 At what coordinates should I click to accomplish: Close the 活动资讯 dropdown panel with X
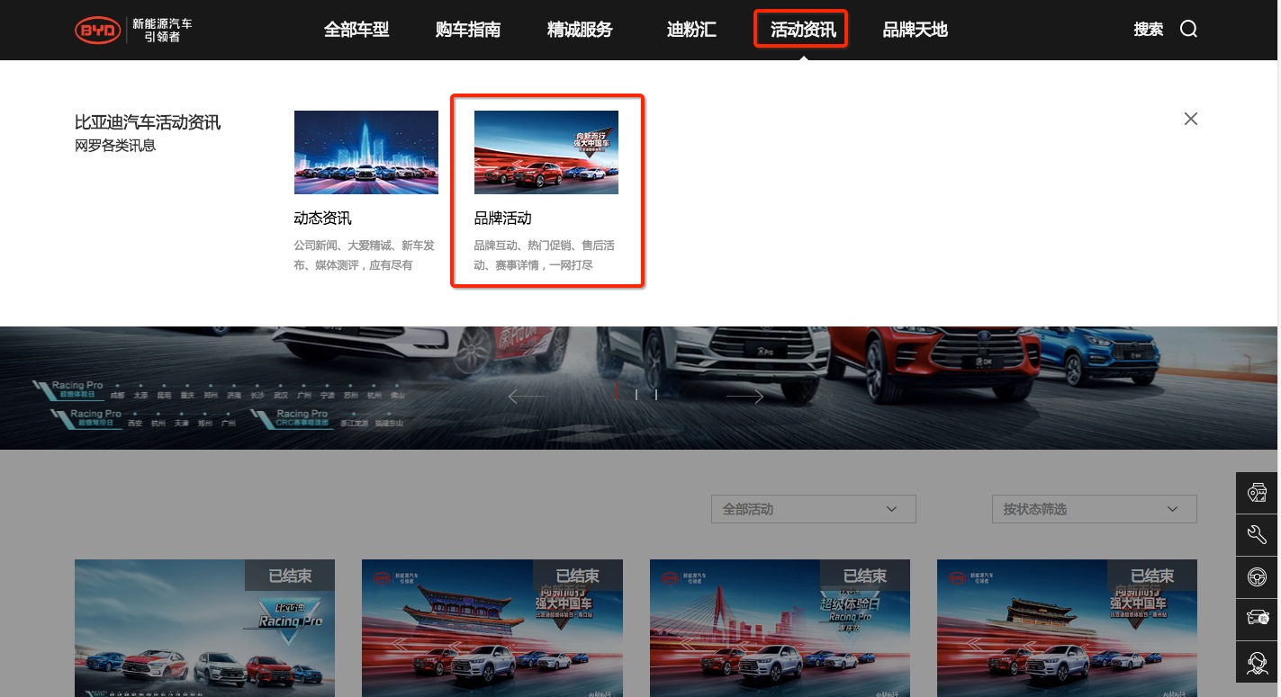point(1190,119)
